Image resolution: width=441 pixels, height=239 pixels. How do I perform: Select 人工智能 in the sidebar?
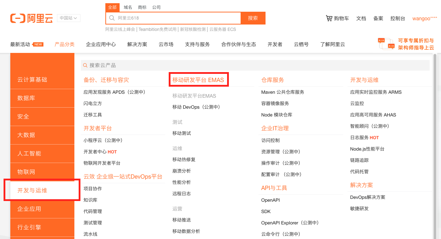point(42,153)
